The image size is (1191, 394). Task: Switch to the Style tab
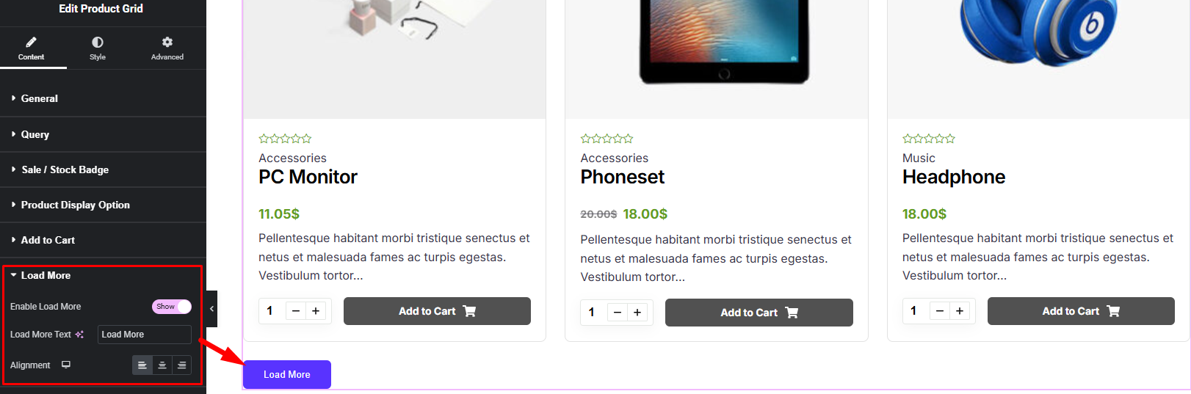98,48
